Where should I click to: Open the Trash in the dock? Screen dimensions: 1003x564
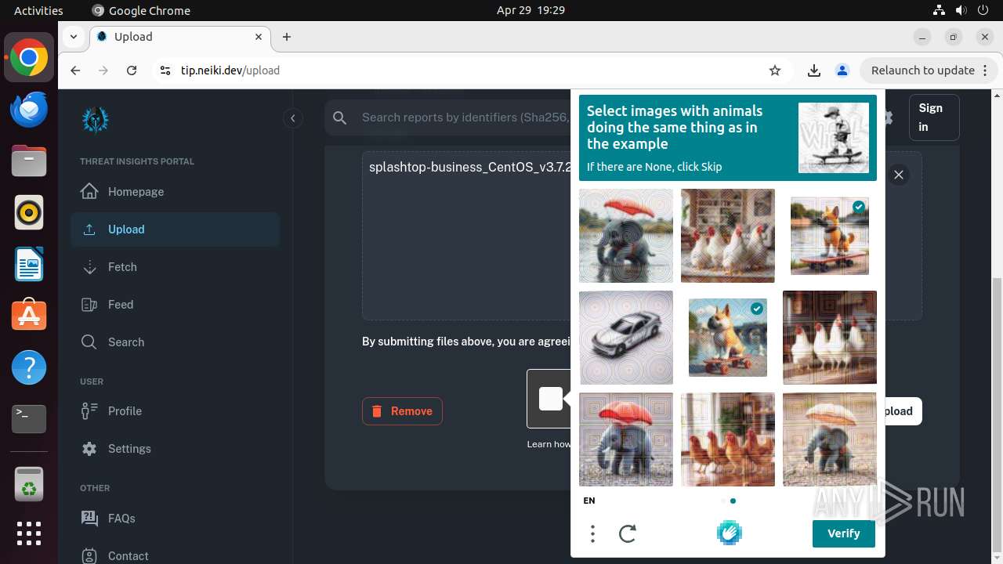point(29,483)
